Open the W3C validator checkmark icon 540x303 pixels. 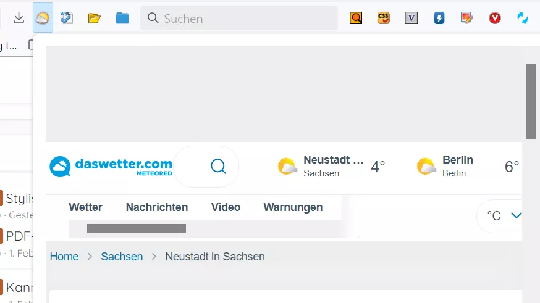[x=67, y=18]
